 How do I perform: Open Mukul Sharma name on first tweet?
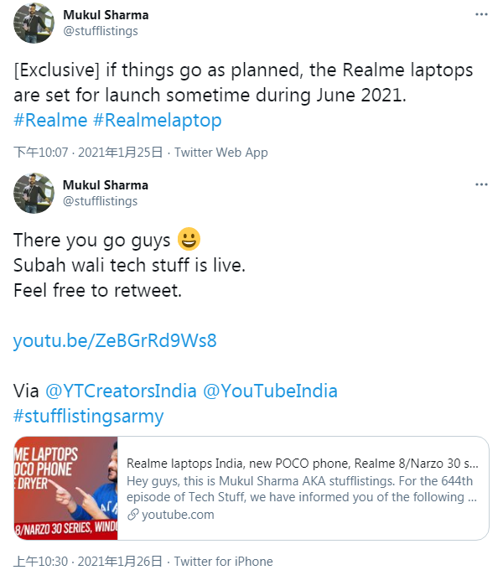tap(106, 15)
